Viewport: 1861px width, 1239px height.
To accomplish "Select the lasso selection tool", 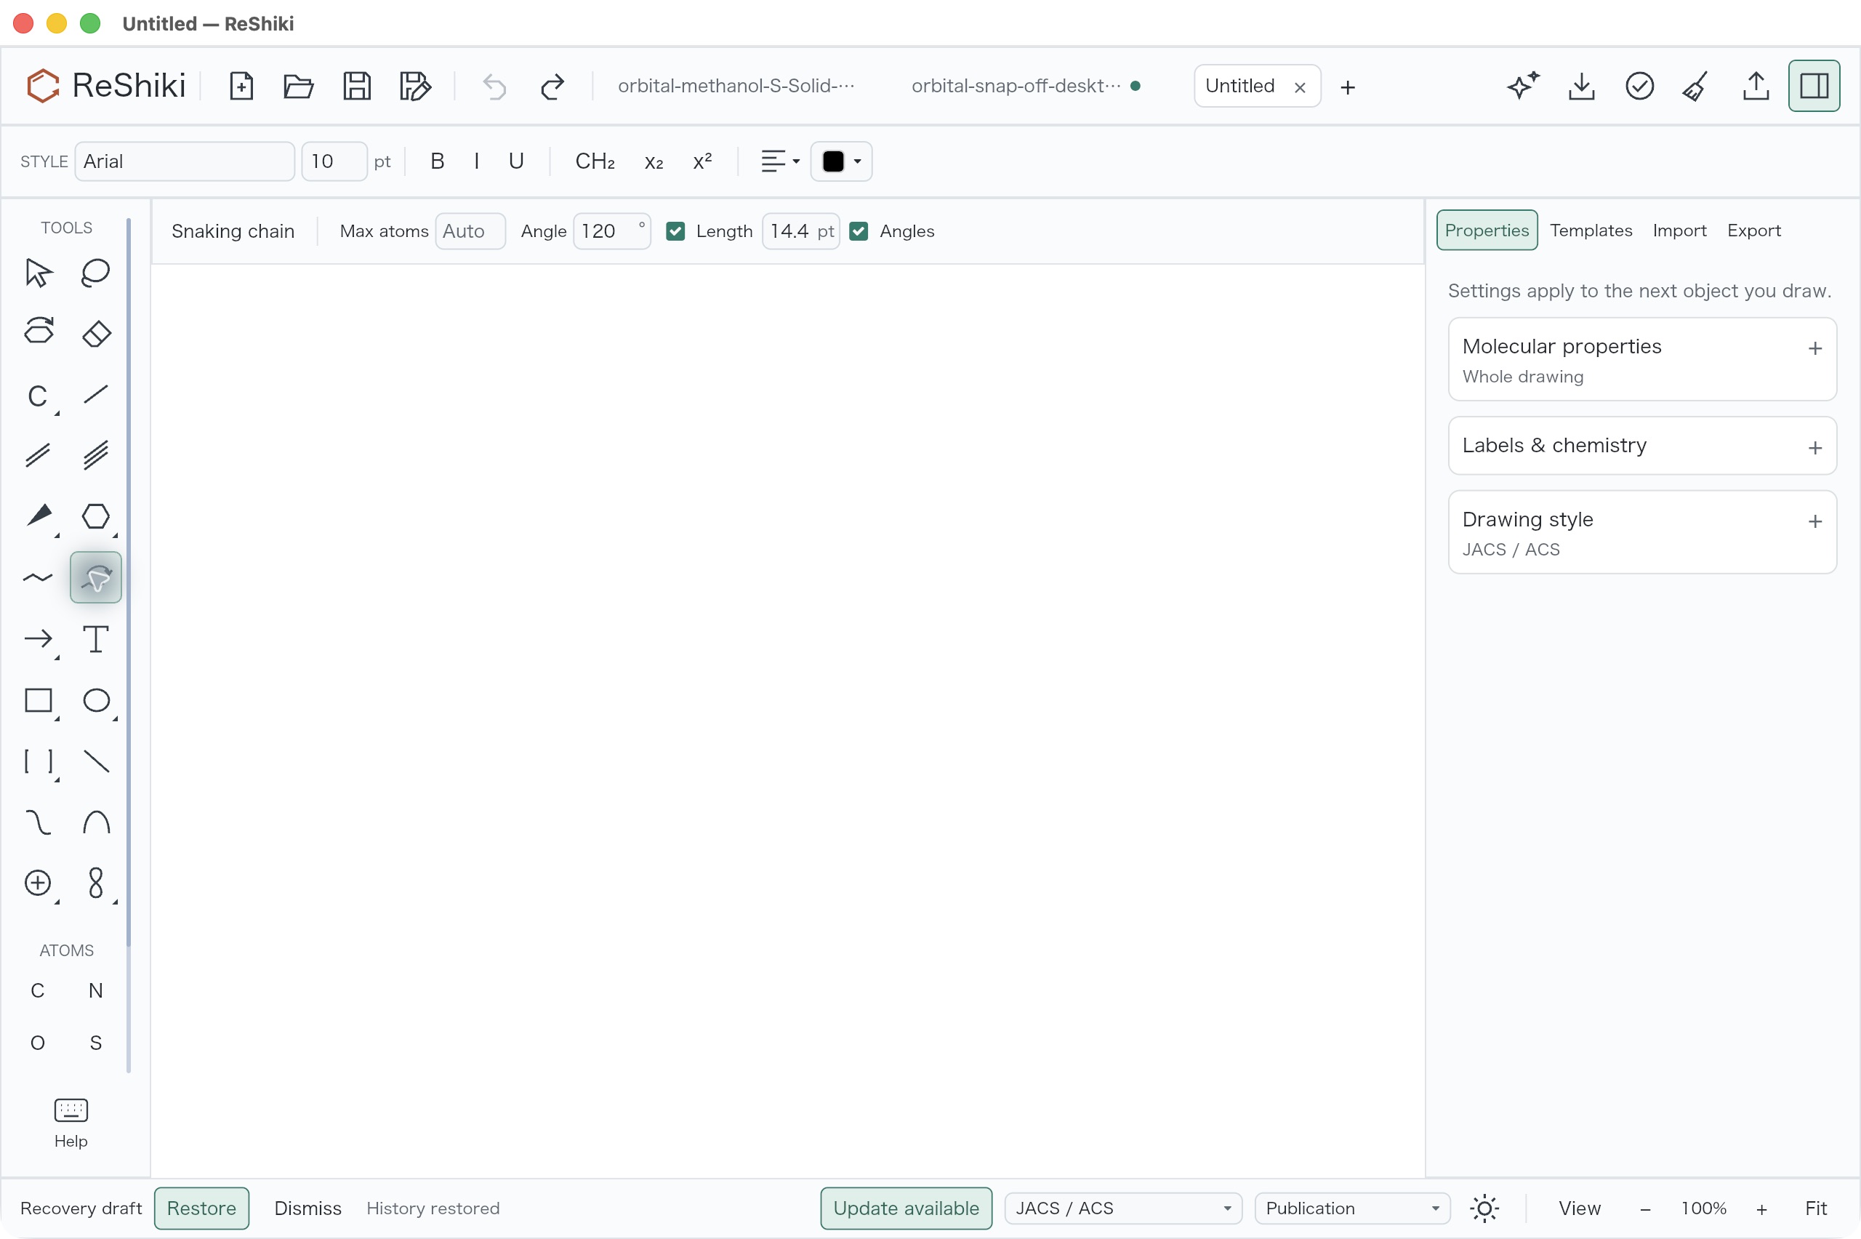I will (x=95, y=273).
